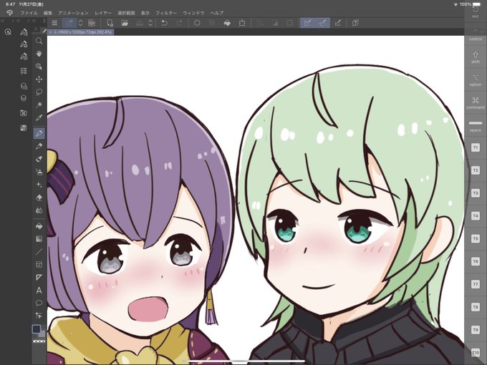Click the highlighted pencil drawing tool
The height and width of the screenshot is (365, 487).
pyautogui.click(x=39, y=133)
